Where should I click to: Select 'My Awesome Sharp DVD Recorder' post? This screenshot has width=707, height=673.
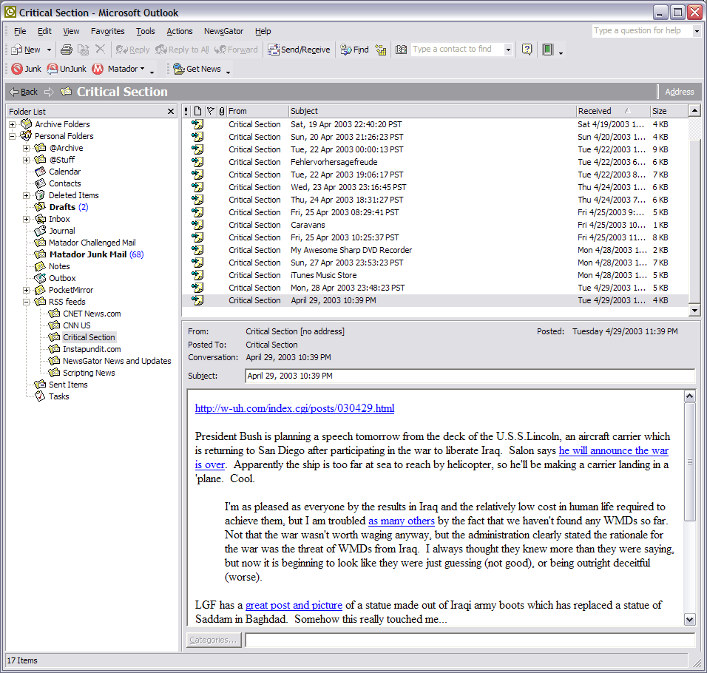pyautogui.click(x=435, y=250)
